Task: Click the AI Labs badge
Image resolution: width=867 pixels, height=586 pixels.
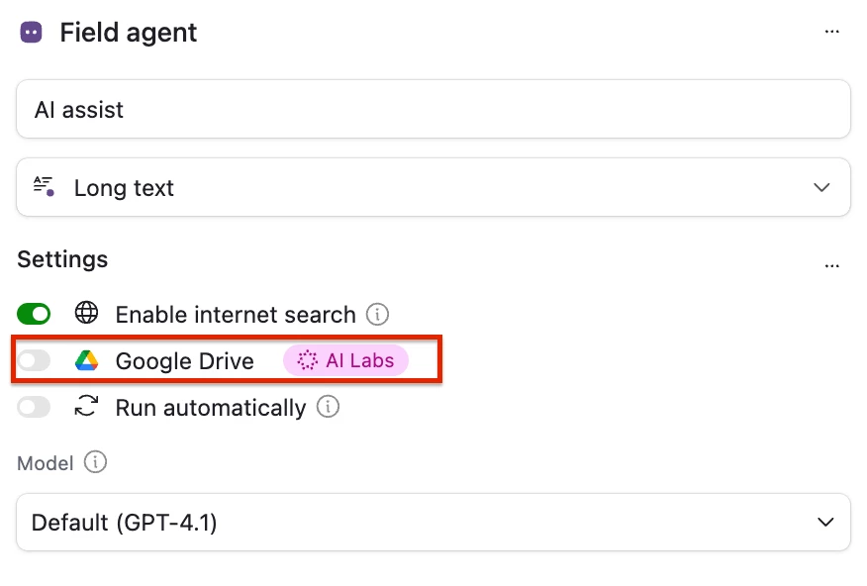Action: pyautogui.click(x=346, y=360)
